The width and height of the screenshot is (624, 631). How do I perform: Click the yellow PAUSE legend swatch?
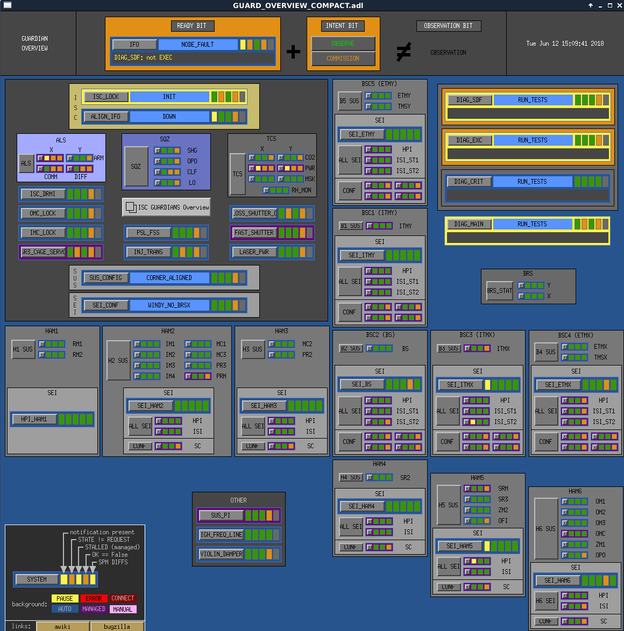[65, 599]
